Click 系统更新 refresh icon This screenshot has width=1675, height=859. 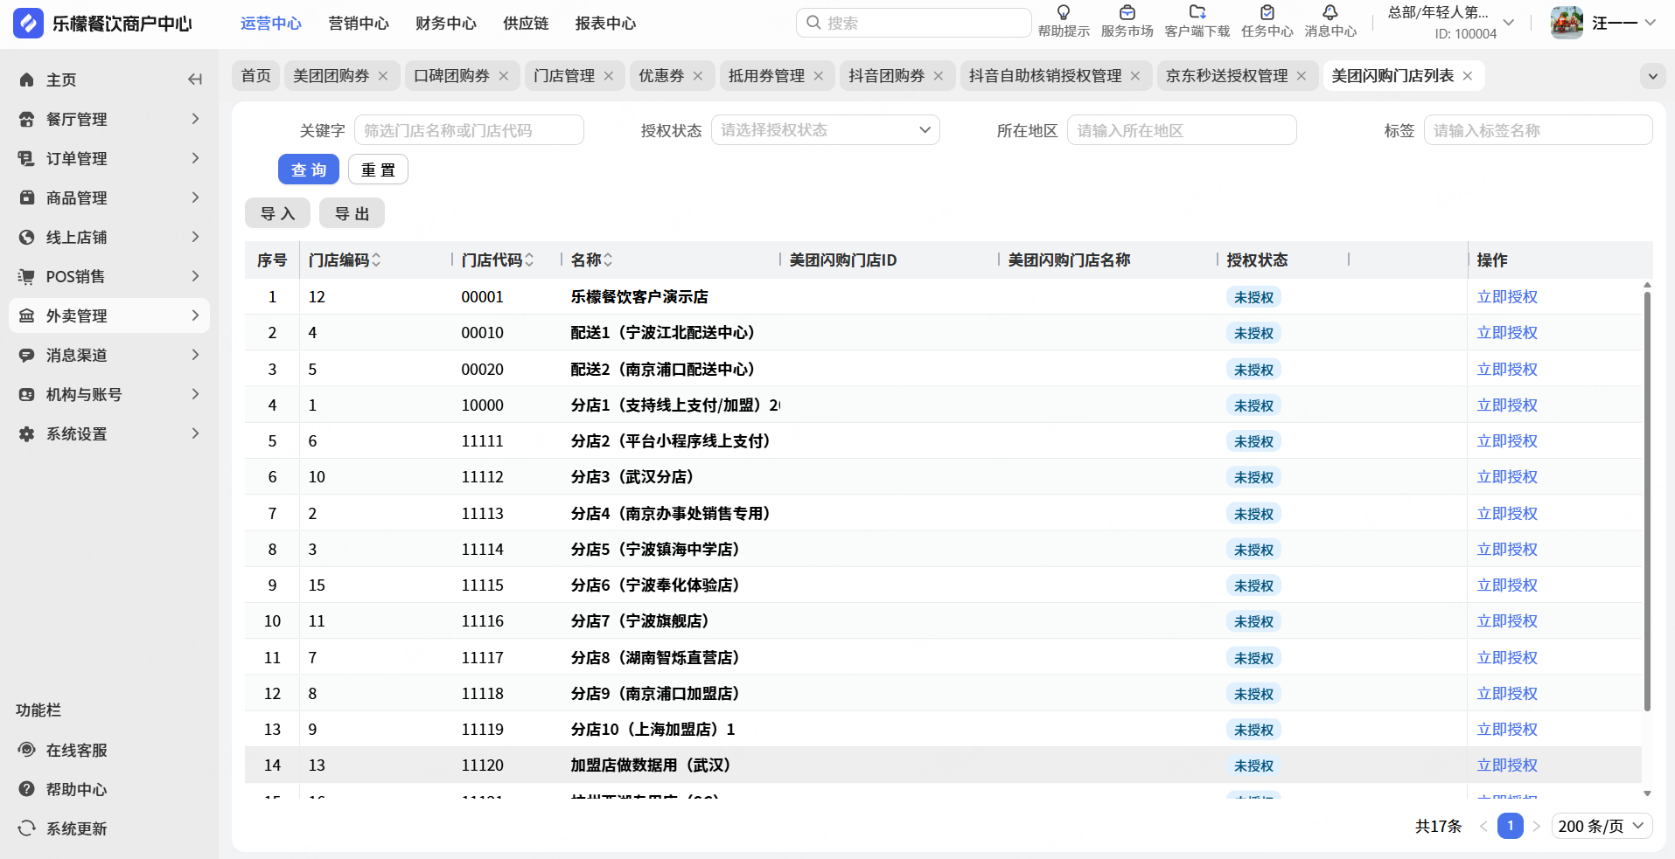click(x=27, y=828)
